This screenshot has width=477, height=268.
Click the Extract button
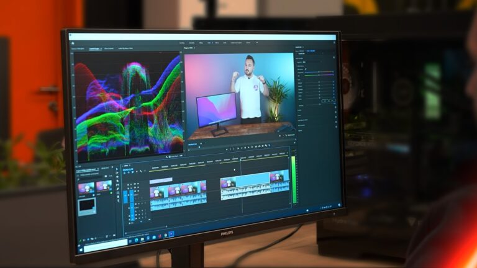point(260,146)
